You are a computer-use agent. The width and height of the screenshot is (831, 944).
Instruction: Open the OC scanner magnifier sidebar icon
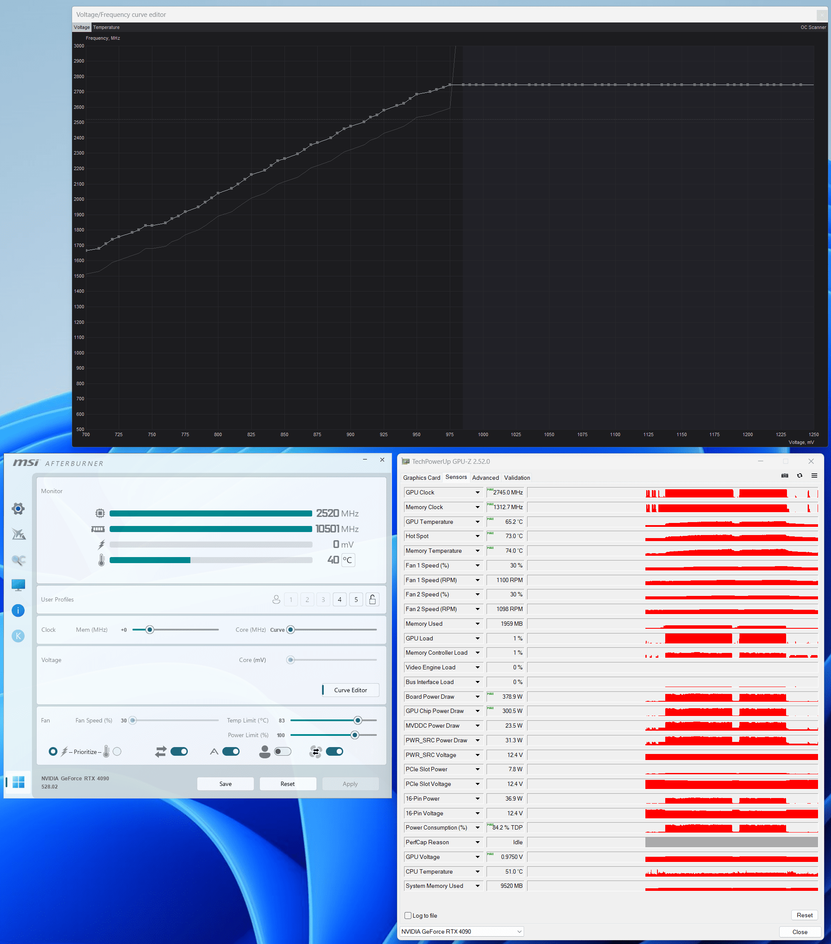pyautogui.click(x=19, y=560)
